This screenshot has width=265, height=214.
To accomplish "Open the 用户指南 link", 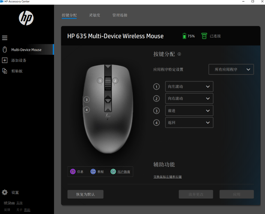I will [x=124, y=172].
